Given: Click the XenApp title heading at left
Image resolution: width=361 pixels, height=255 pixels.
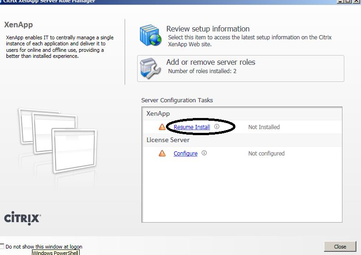Looking at the screenshot, I should tap(19, 25).
